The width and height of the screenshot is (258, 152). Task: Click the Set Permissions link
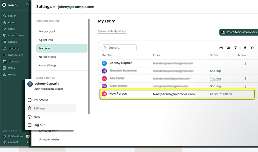(221, 94)
